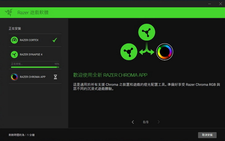Click the Synapse 4 installation progress bar
This screenshot has height=141, width=225.
point(35,67)
